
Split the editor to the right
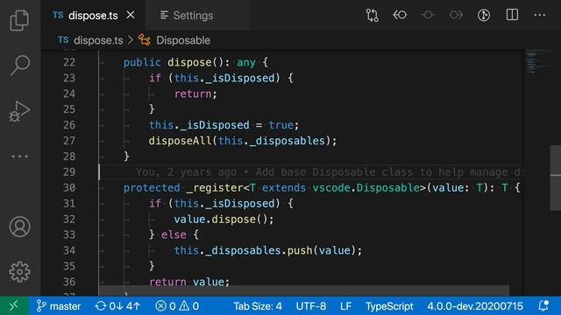click(x=512, y=15)
